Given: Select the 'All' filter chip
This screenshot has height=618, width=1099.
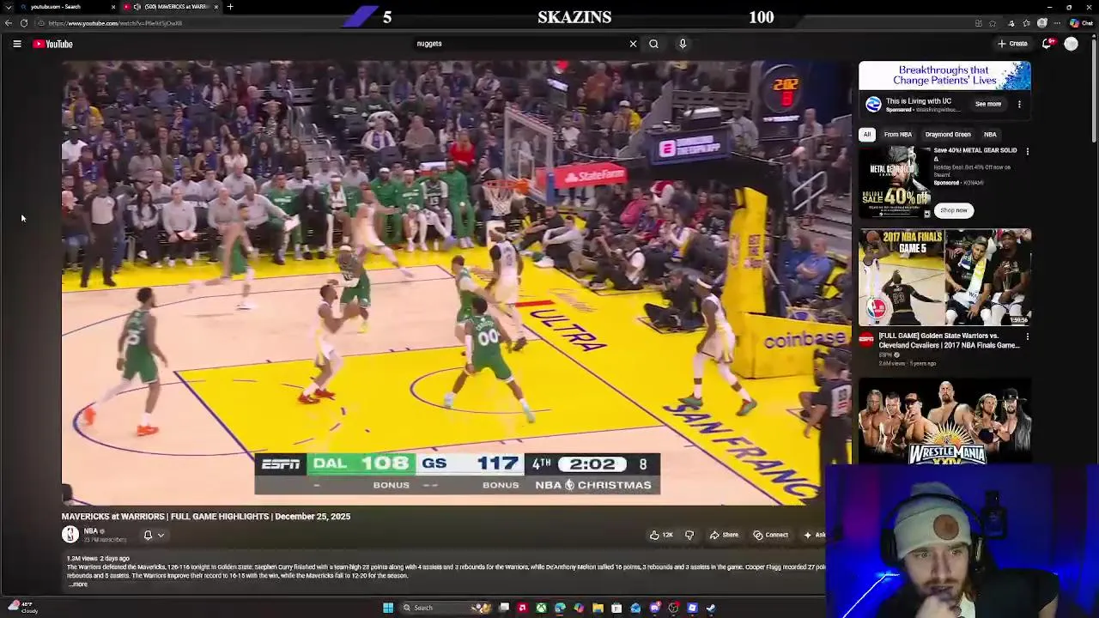Looking at the screenshot, I should [x=867, y=135].
